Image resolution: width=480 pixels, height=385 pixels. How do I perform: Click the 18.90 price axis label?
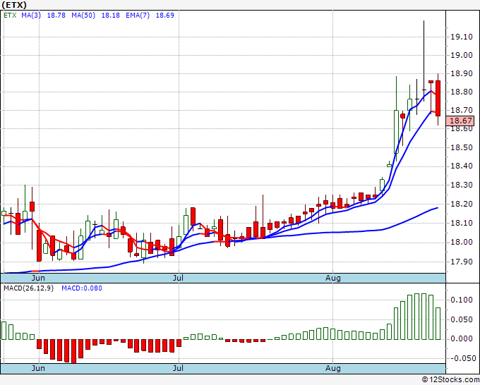pos(462,74)
